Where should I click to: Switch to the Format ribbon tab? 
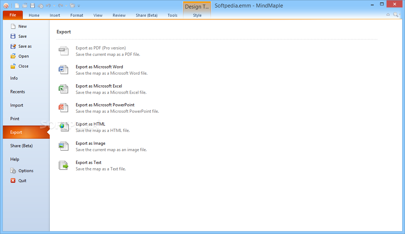click(77, 15)
